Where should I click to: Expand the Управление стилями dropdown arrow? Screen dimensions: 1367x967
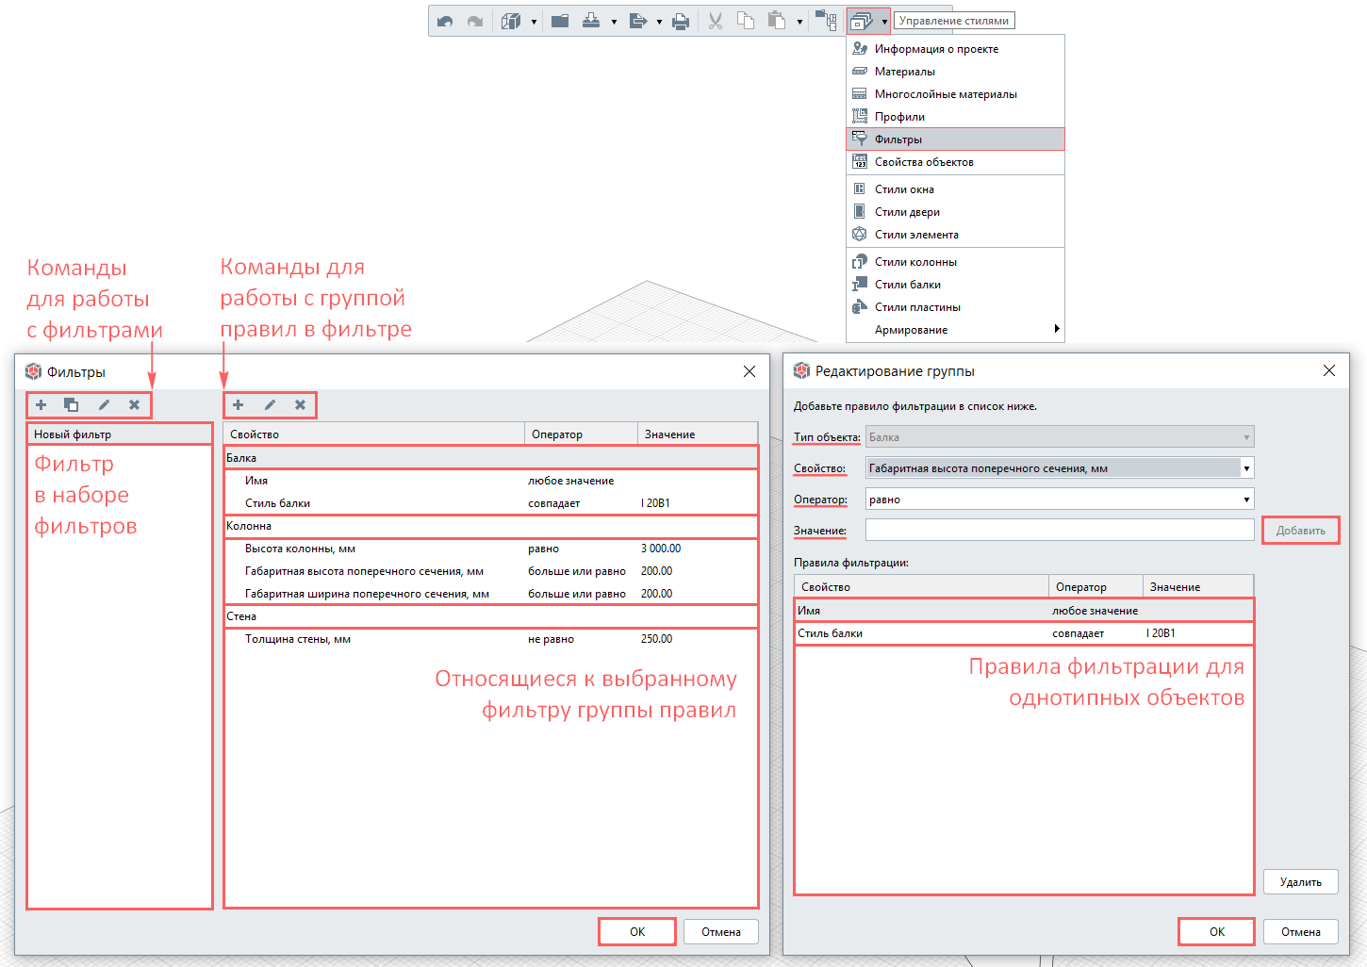pos(884,22)
